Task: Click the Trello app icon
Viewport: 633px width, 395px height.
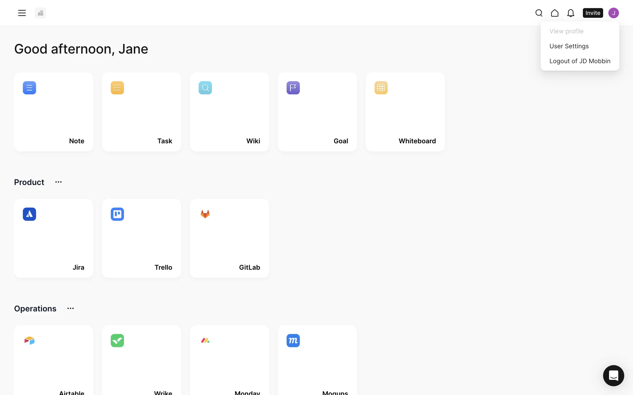Action: pyautogui.click(x=117, y=214)
